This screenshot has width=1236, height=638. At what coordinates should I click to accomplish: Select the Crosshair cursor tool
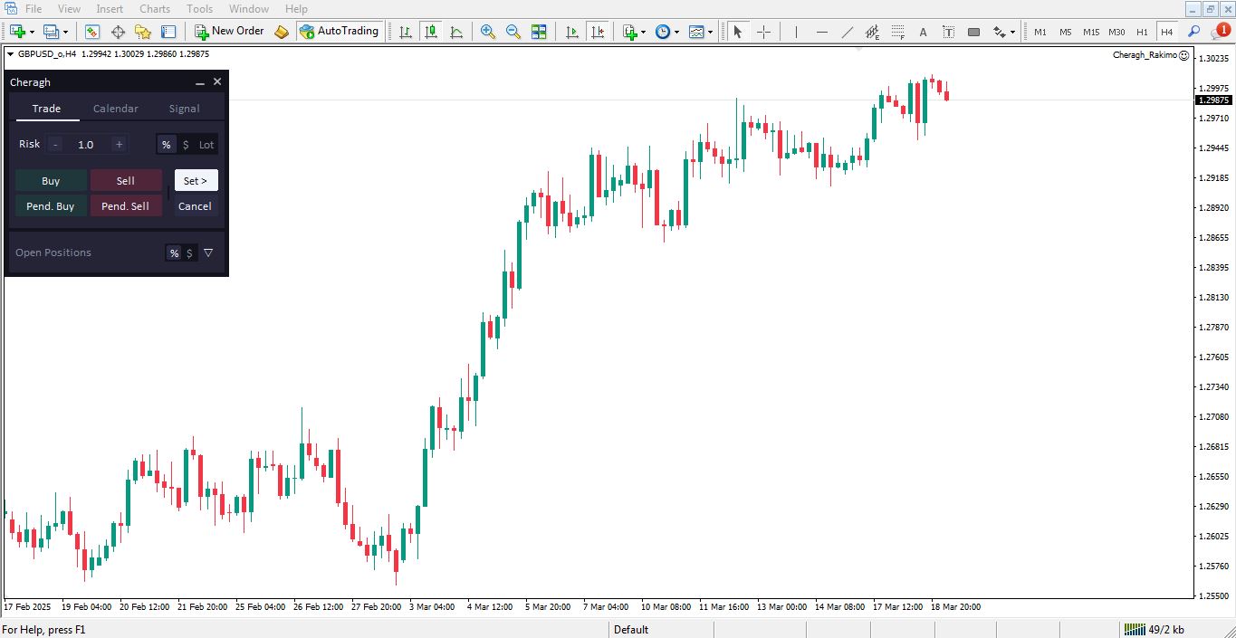click(763, 32)
